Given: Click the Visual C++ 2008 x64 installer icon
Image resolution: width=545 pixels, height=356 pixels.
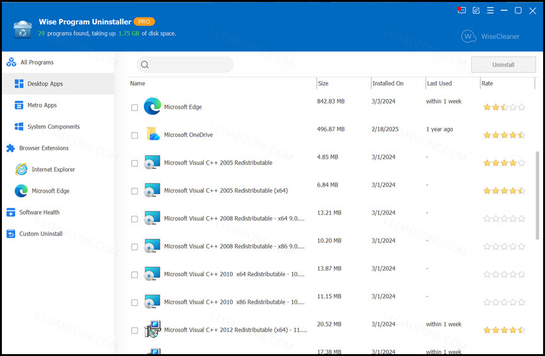Looking at the screenshot, I should [x=152, y=218].
